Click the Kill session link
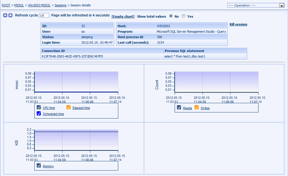 point(238,24)
